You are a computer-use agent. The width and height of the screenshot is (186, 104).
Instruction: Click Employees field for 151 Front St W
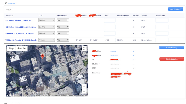tap(162, 34)
